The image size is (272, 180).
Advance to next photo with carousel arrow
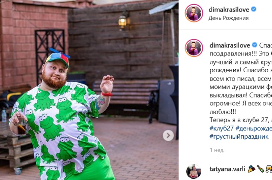[x=168, y=135]
